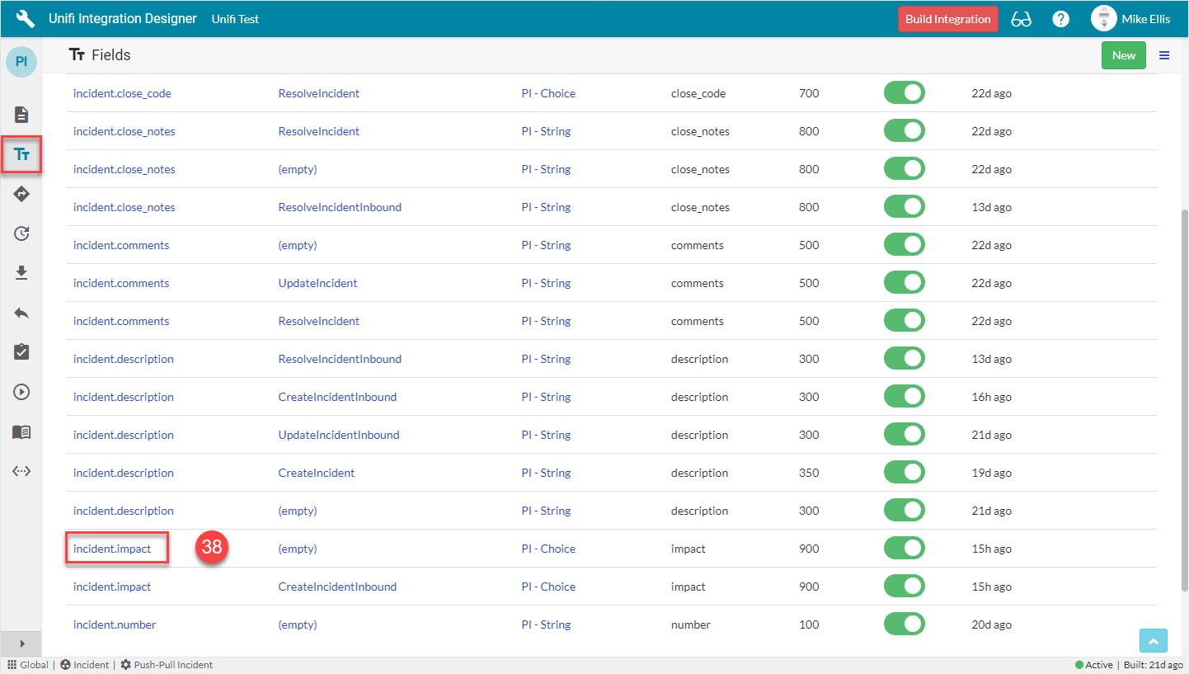
Task: Click the clock history icon in the sidebar
Action: pyautogui.click(x=22, y=233)
